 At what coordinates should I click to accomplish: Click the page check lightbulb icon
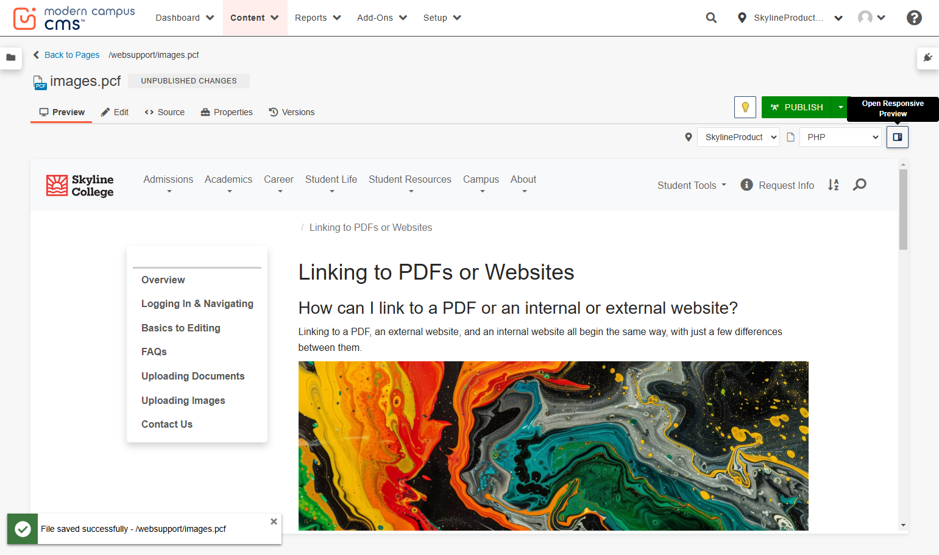pyautogui.click(x=745, y=107)
